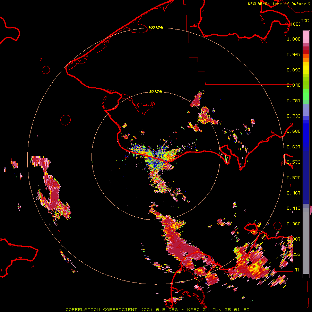Click the TH threshold label
Viewport: 312px width, 312px height.
click(x=298, y=270)
